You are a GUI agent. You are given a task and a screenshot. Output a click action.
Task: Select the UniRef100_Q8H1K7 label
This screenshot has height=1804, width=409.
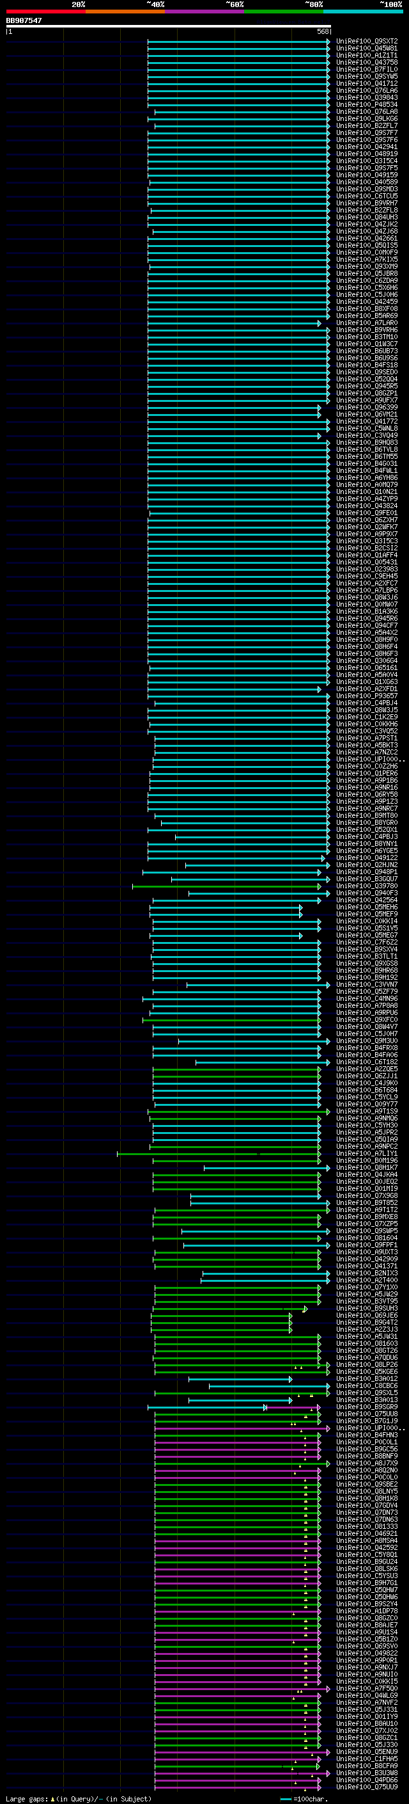click(x=367, y=1167)
